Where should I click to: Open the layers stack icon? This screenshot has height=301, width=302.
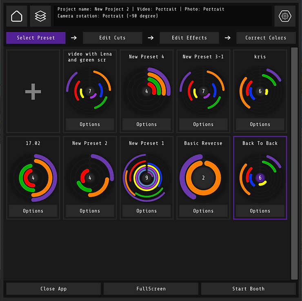40,16
